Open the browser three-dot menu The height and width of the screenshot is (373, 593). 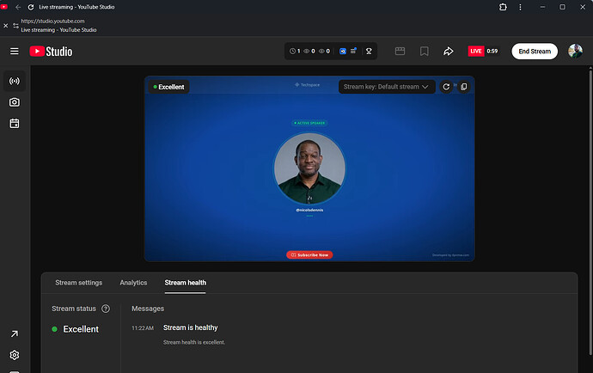pyautogui.click(x=521, y=7)
